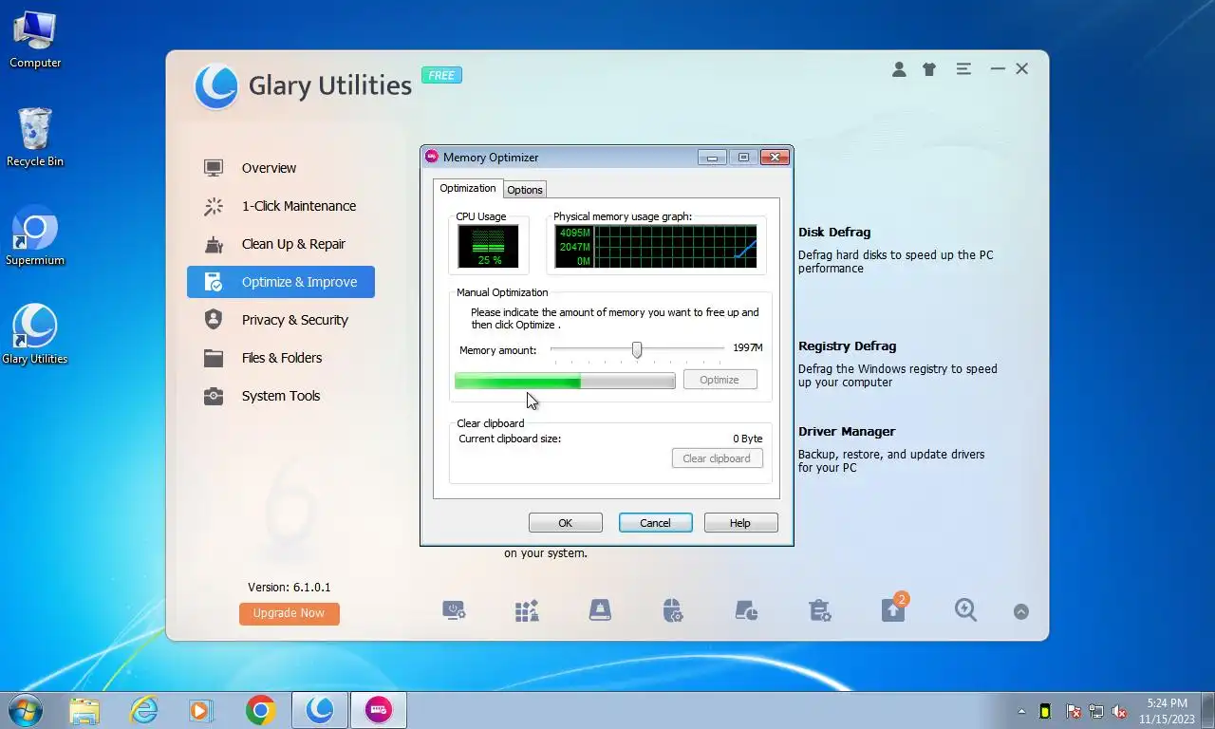Screen dimensions: 1215x729
Task: Open the Recycle Bin desktop icon
Action: [x=35, y=138]
